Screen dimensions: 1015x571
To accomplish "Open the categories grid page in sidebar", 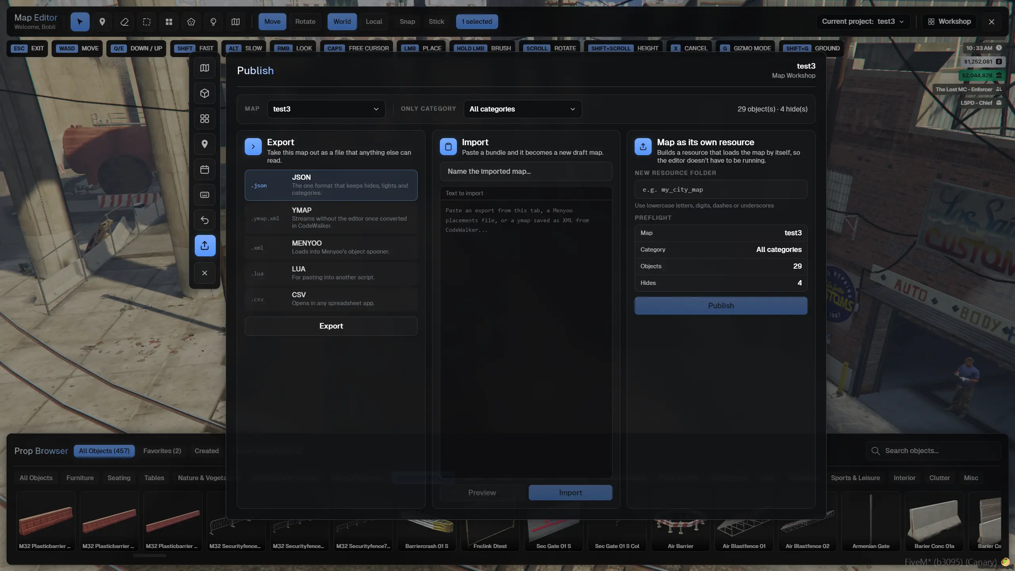I will coord(205,119).
